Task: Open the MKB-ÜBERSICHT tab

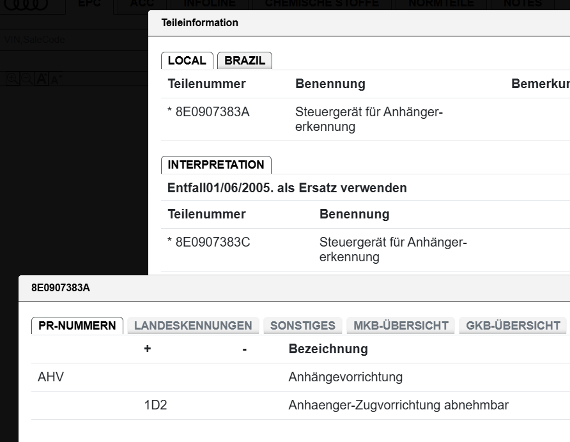Action: pyautogui.click(x=401, y=325)
